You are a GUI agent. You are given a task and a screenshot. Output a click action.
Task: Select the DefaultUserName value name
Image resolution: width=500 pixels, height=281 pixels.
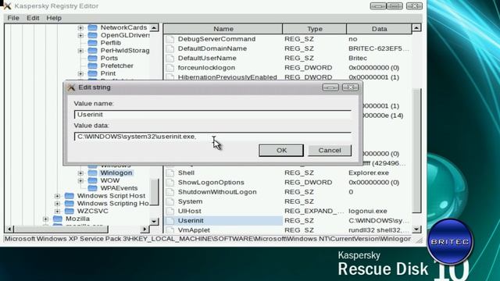click(x=207, y=58)
